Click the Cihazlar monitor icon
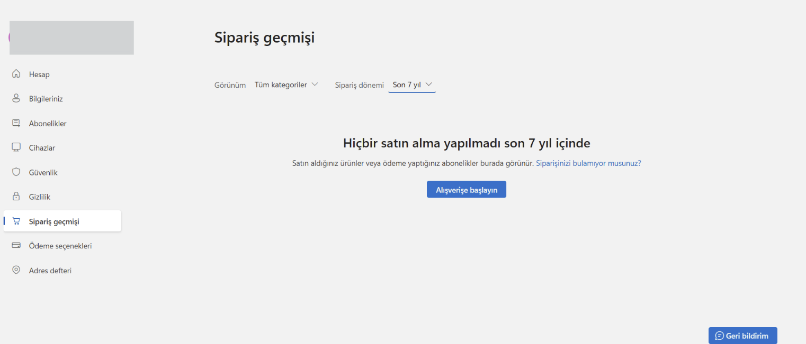Viewport: 806px width, 344px height. 16,147
